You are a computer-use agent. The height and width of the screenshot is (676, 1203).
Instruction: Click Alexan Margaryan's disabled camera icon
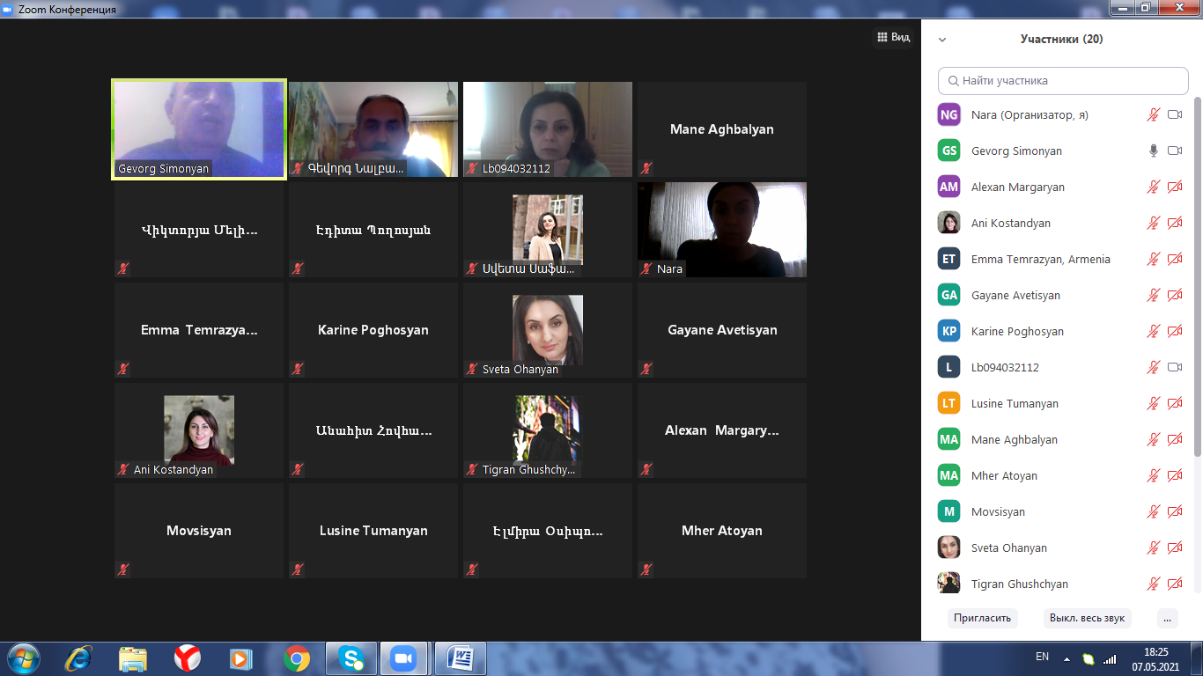tap(1174, 187)
